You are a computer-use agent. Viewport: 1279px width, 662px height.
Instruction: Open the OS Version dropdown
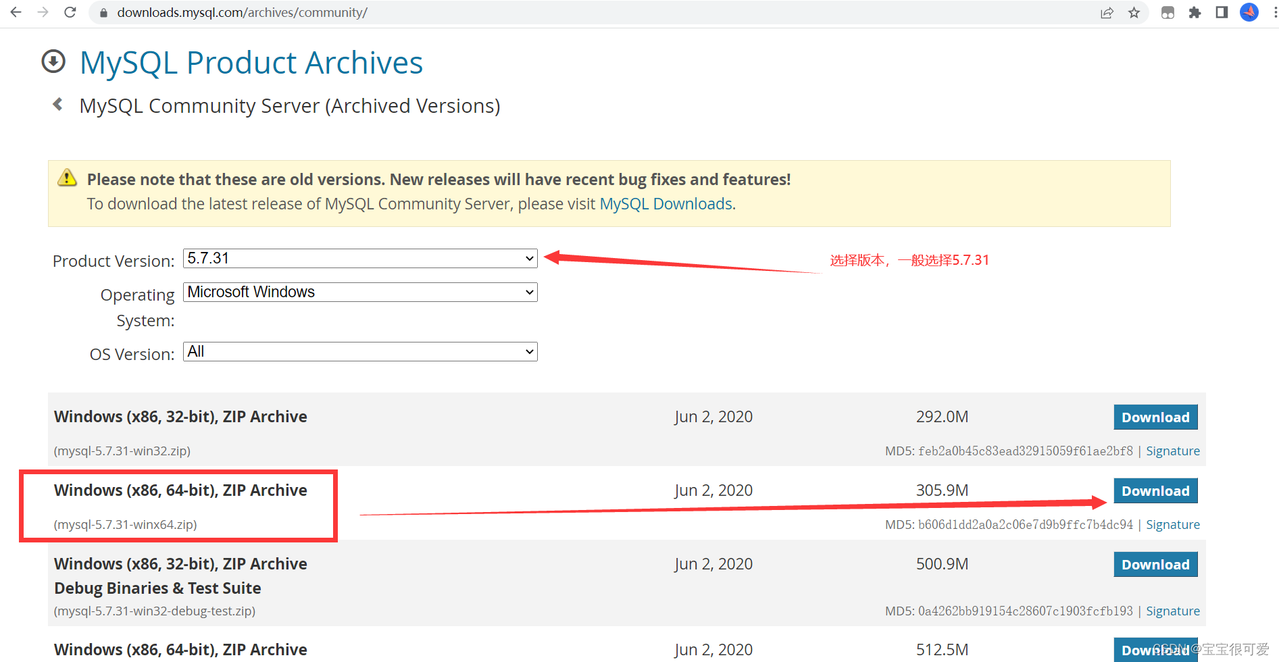click(x=360, y=351)
